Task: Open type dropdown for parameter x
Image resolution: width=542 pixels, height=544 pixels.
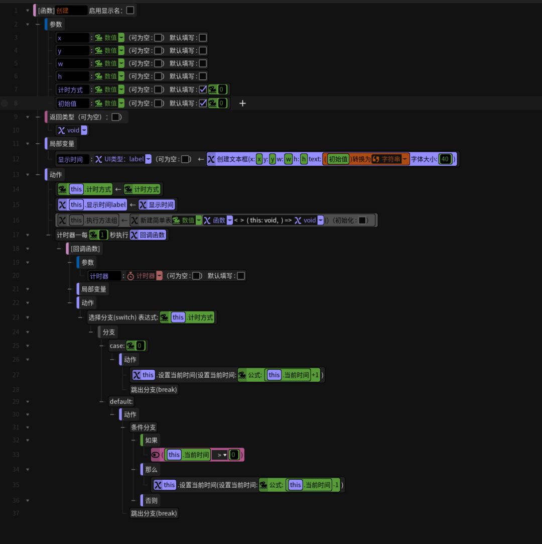Action: (x=121, y=38)
